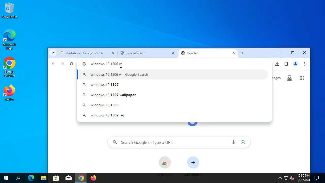Open Recycle Bin desktop icon
This screenshot has height=183, width=325.
coord(9,11)
